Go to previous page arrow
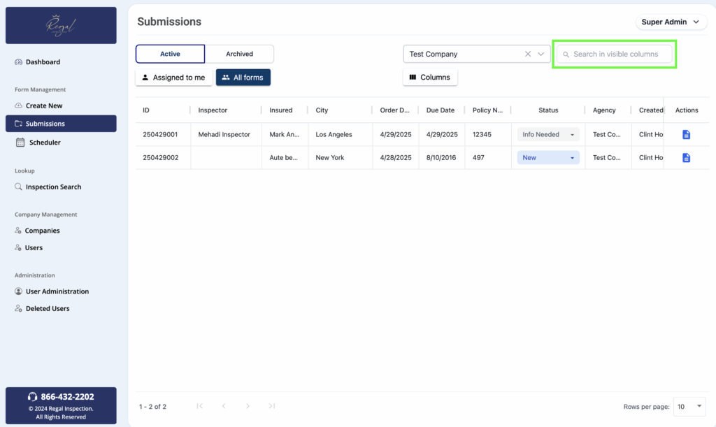Image resolution: width=716 pixels, height=427 pixels. coord(224,406)
